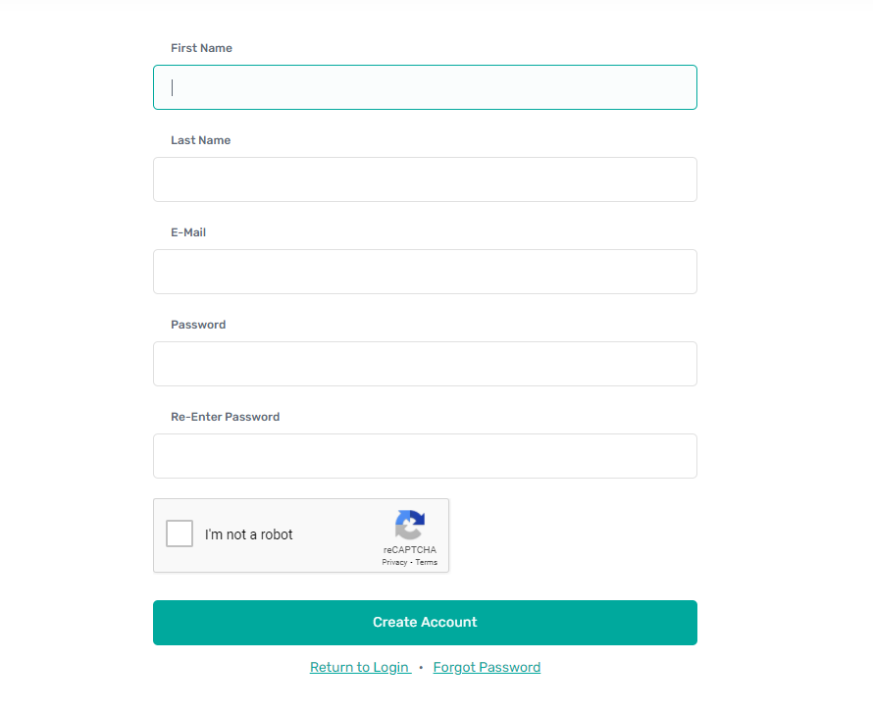Click the "E-Mail" field label
The height and width of the screenshot is (711, 873).
[188, 232]
